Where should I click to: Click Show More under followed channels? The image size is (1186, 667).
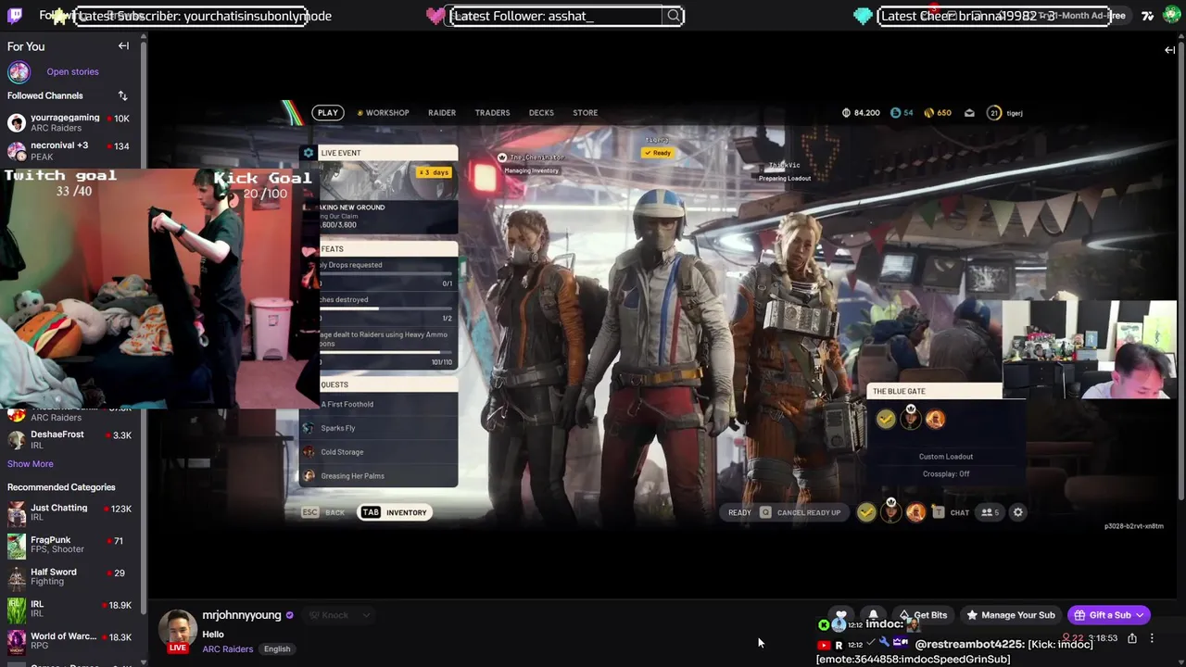[x=31, y=464]
